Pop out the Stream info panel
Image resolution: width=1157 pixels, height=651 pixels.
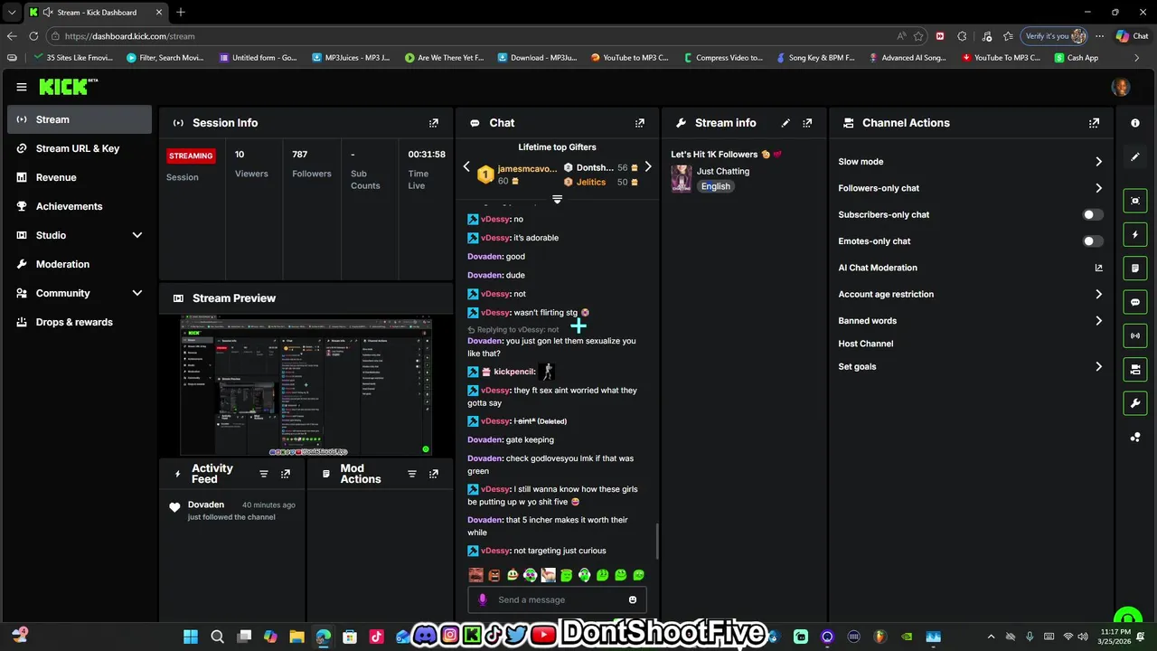click(807, 123)
